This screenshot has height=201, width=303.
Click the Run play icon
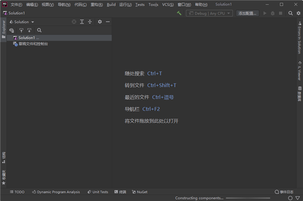coord(265,13)
